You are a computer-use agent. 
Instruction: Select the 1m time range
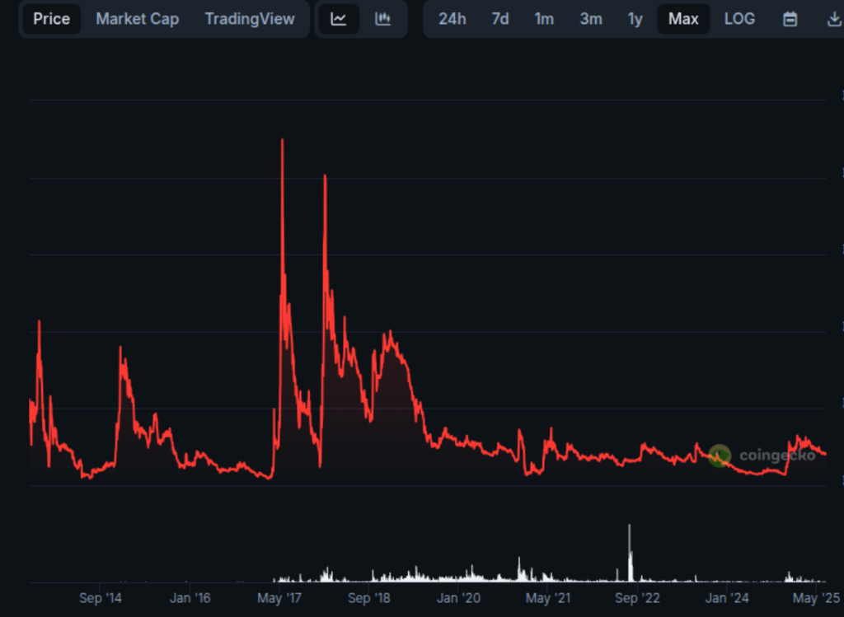544,18
